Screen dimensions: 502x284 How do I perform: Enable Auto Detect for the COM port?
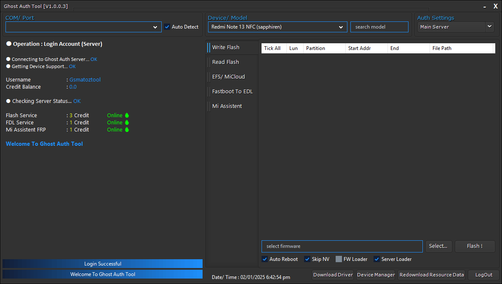pos(168,26)
